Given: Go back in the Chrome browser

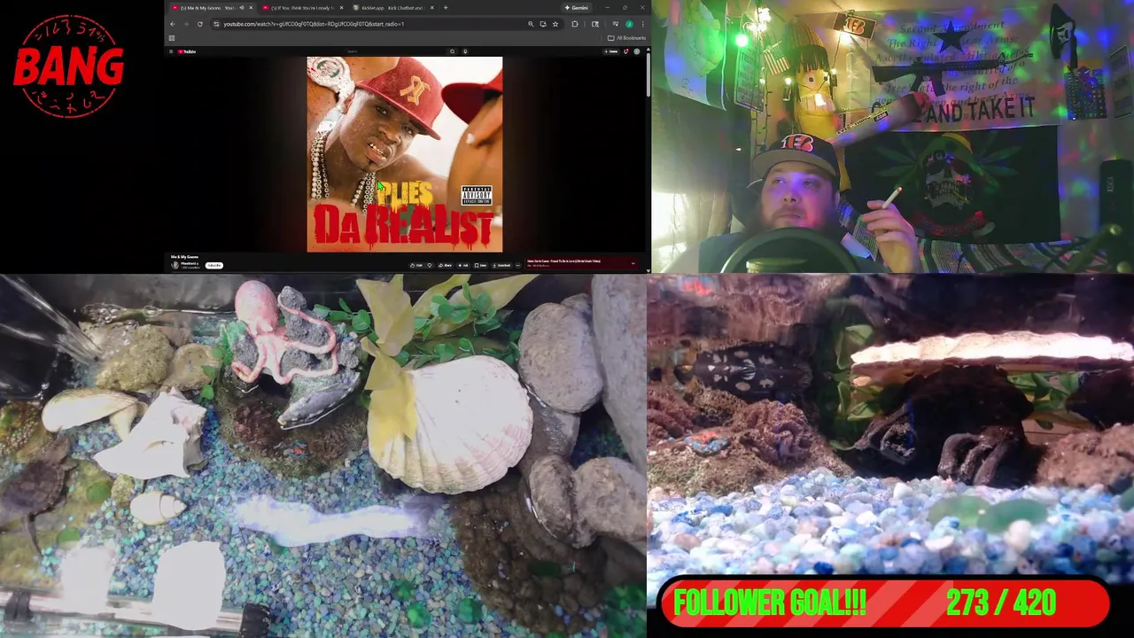Looking at the screenshot, I should 173,24.
